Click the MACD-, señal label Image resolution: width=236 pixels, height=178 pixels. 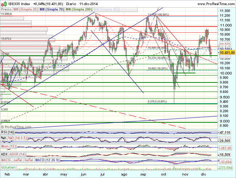(x=12, y=160)
